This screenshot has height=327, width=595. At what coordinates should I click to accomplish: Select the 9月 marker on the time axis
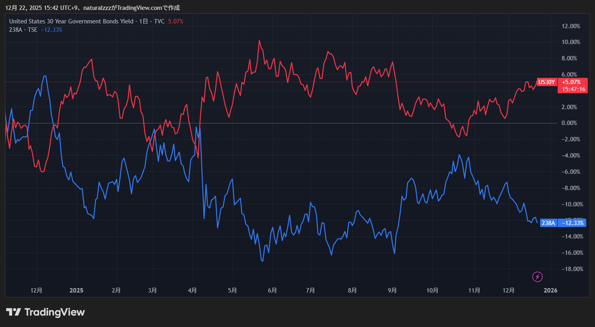click(392, 290)
